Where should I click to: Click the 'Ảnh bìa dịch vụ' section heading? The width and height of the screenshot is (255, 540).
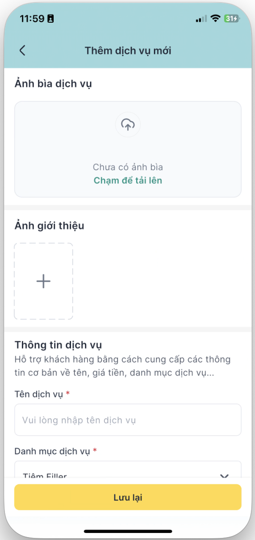coord(53,84)
